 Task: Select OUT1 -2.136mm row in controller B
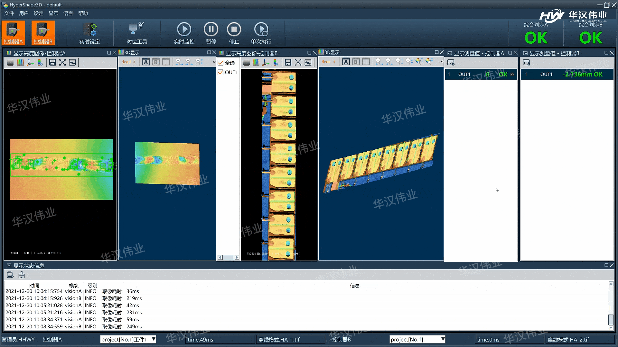(567, 74)
